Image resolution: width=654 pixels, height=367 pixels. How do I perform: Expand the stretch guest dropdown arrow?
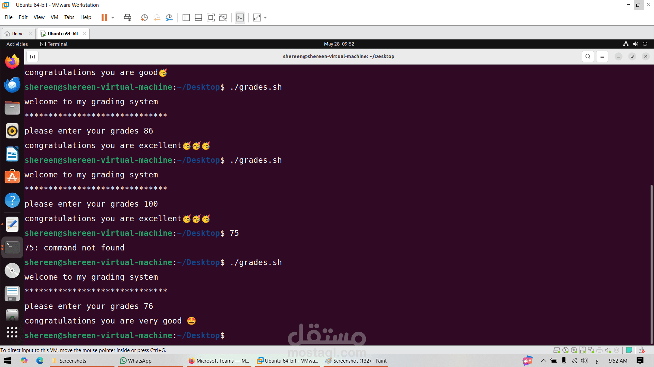(265, 17)
